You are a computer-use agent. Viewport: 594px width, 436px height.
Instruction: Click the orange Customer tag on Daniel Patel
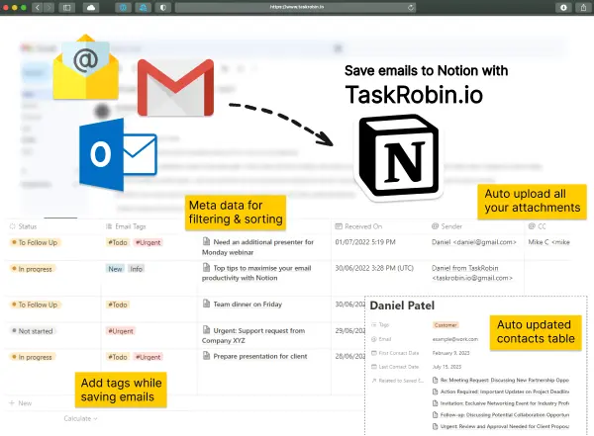446,324
